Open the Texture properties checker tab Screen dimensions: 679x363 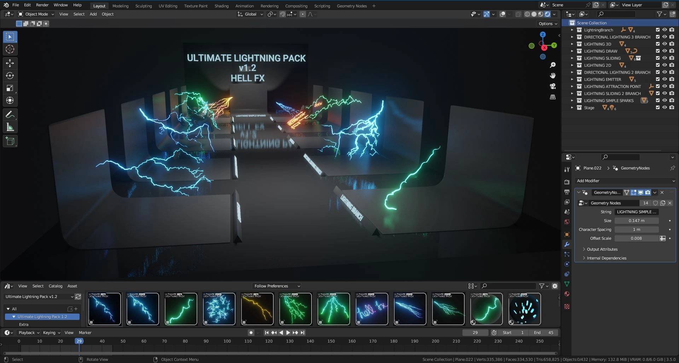point(567,307)
